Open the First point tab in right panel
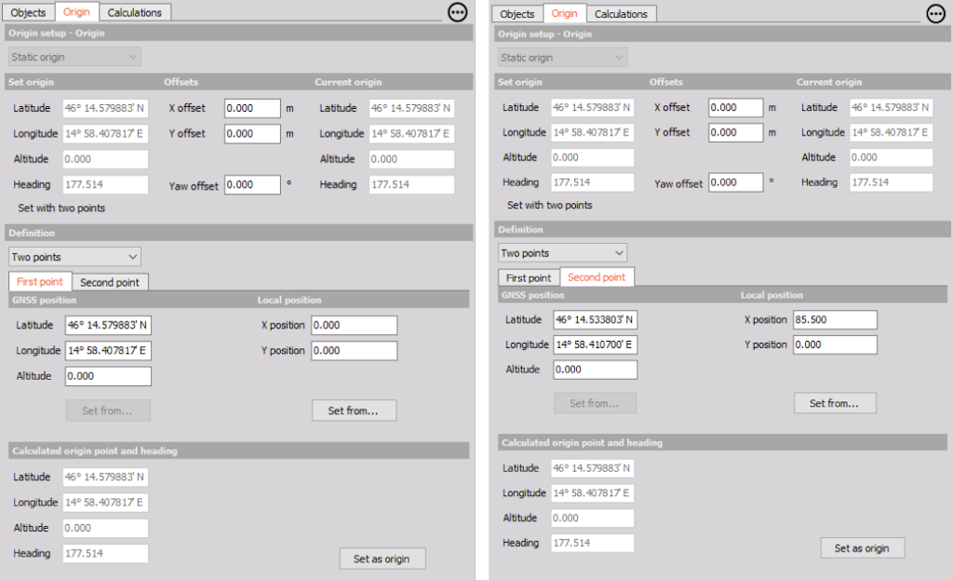The width and height of the screenshot is (953, 580). (x=529, y=277)
